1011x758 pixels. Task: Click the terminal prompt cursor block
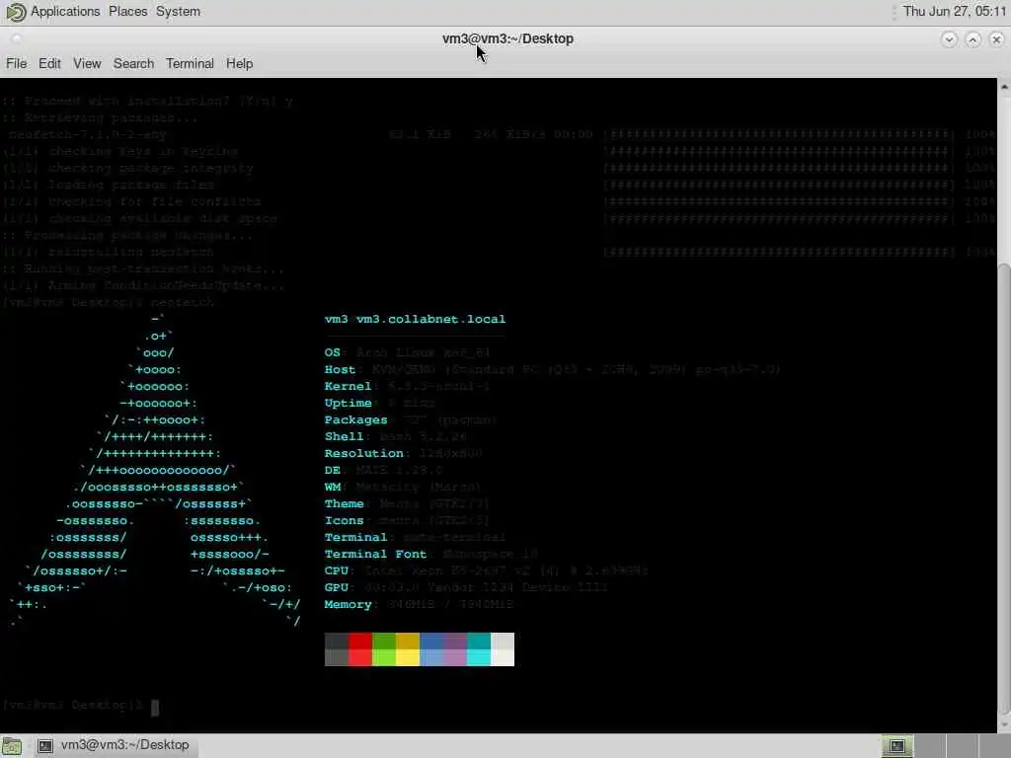pos(155,707)
